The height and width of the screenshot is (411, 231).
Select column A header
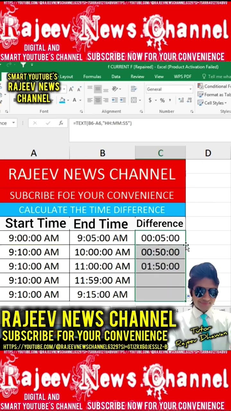pos(34,153)
